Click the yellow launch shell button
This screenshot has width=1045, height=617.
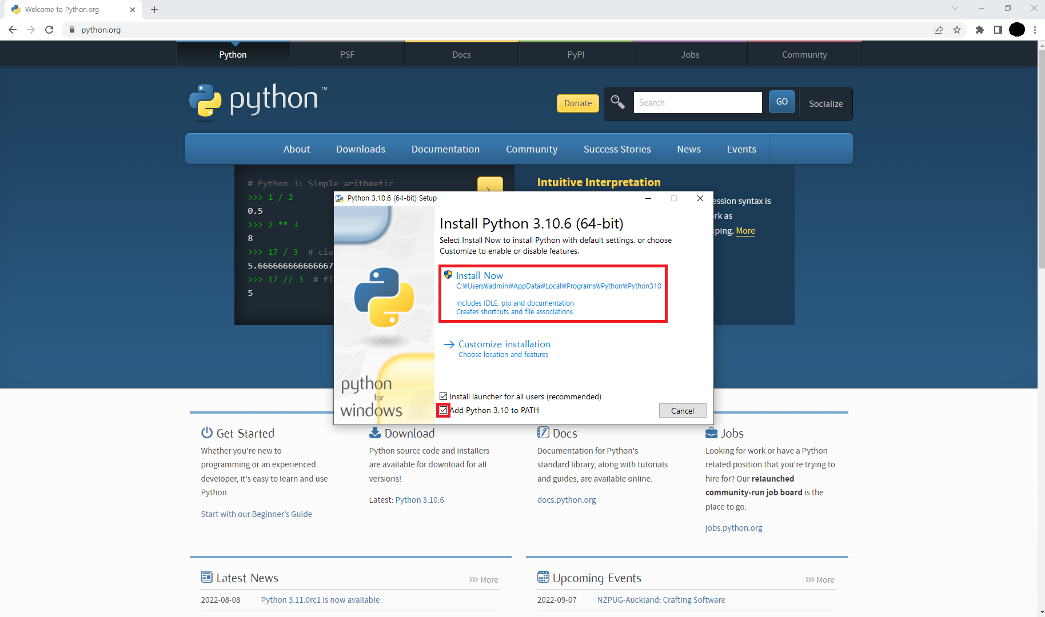[490, 185]
